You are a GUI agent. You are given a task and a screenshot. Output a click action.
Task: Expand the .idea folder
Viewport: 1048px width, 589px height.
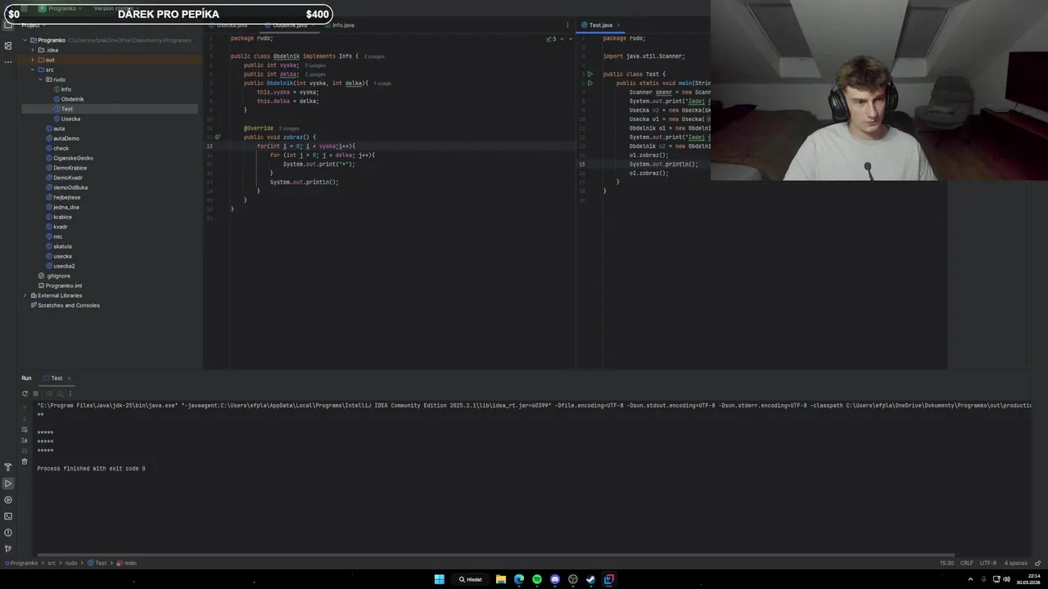click(x=32, y=50)
